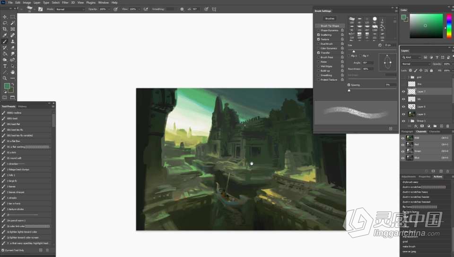
Task: Select the Magic Wand tool
Action: pyautogui.click(x=12, y=23)
